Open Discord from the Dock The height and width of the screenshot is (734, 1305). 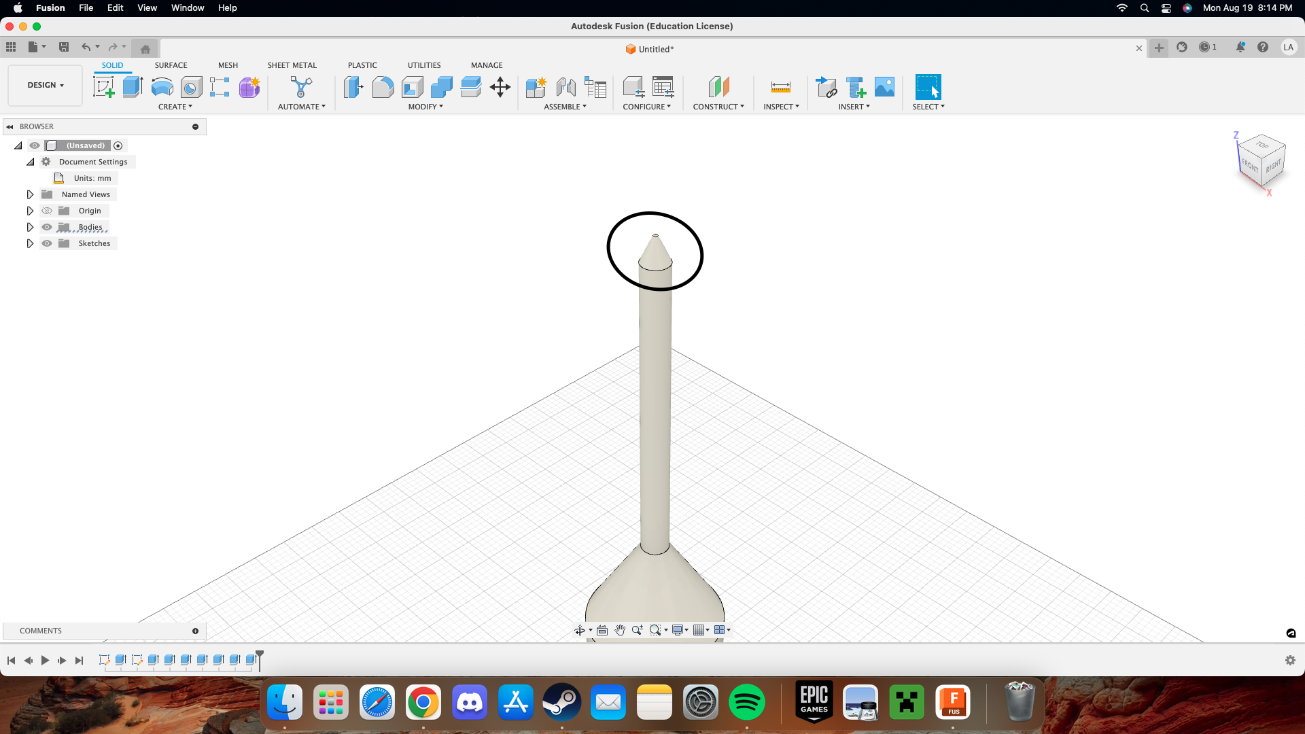point(470,702)
